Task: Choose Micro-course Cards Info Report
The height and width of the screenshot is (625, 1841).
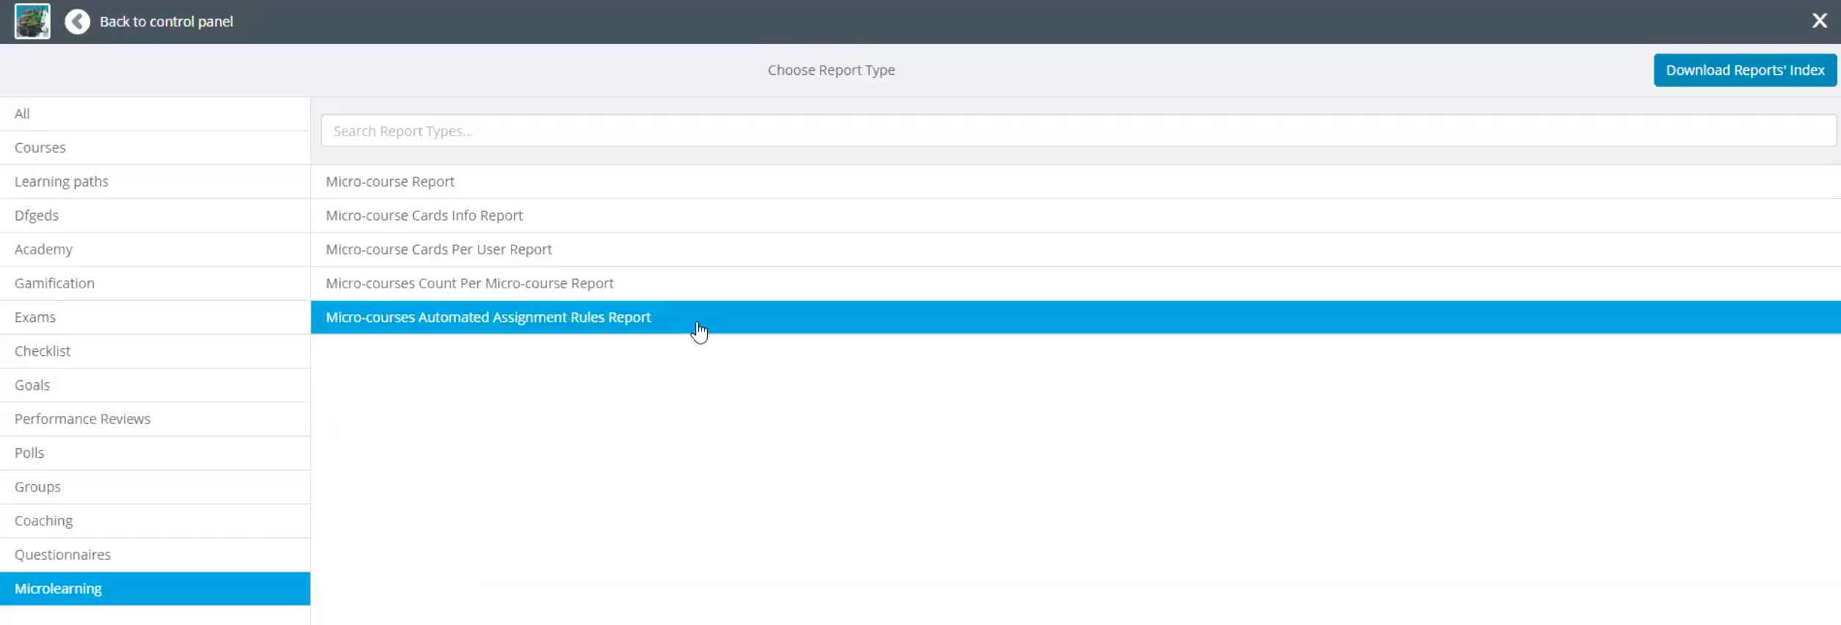Action: 424,216
